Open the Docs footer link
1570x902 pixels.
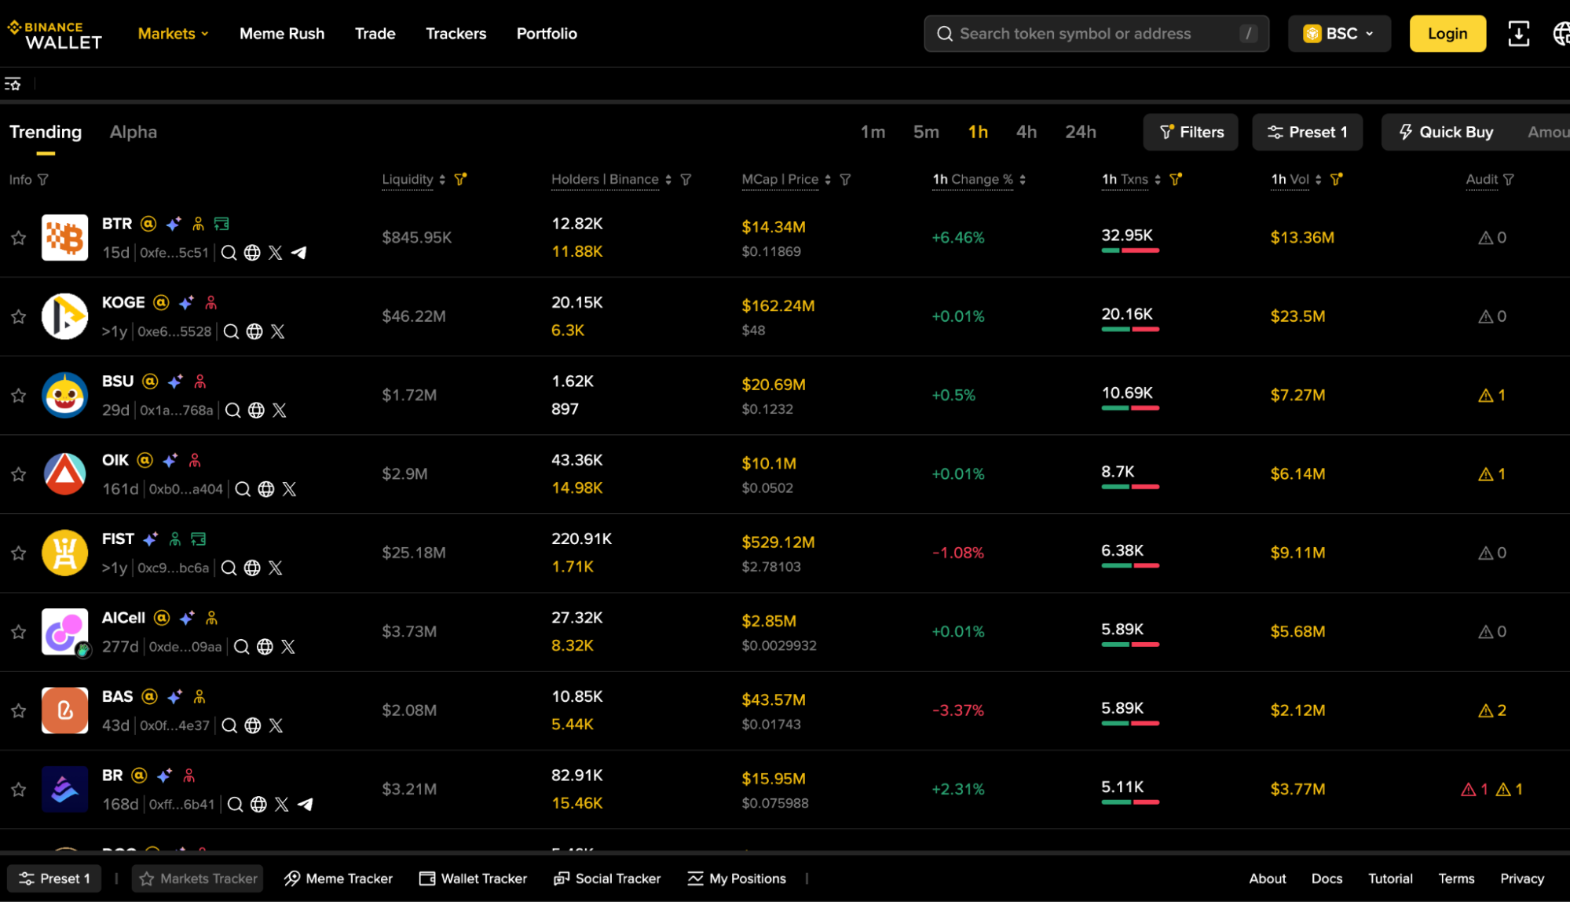point(1326,878)
